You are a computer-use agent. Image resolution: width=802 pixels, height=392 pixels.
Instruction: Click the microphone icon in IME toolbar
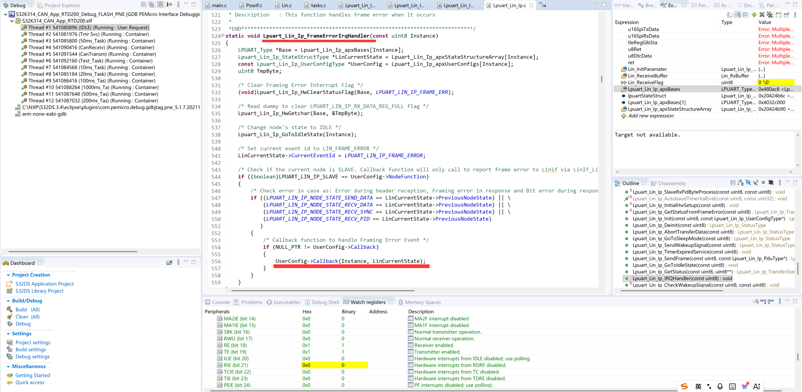pyautogui.click(x=720, y=386)
